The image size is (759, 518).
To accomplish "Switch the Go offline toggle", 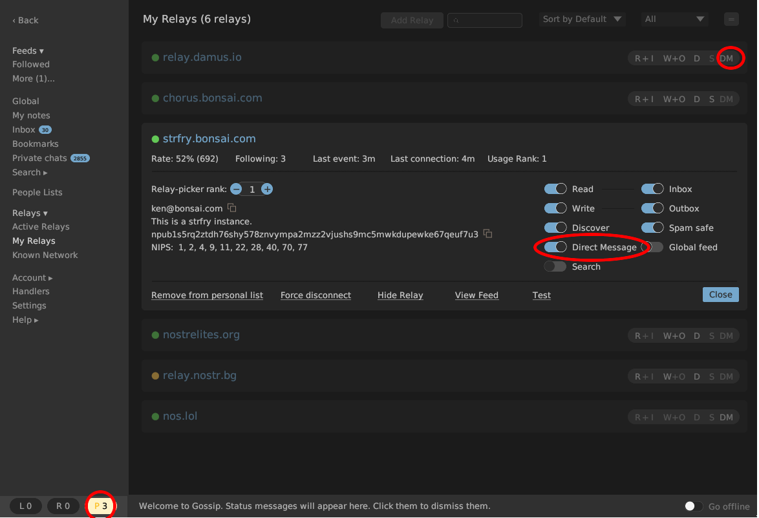I will point(694,506).
